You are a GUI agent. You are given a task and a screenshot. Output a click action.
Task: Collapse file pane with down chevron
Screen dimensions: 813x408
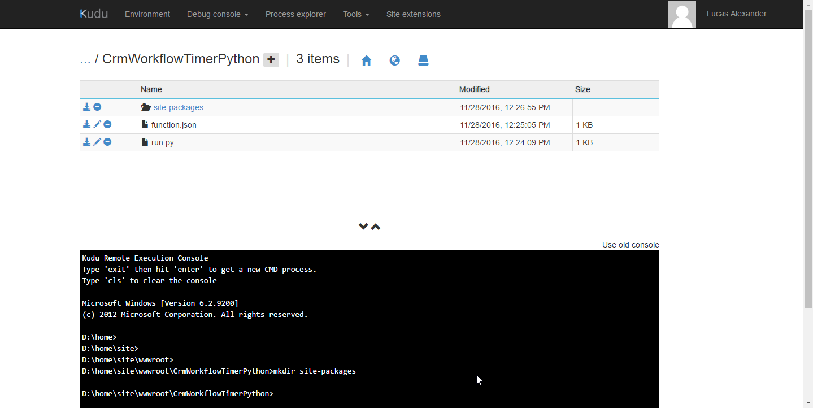tap(363, 227)
